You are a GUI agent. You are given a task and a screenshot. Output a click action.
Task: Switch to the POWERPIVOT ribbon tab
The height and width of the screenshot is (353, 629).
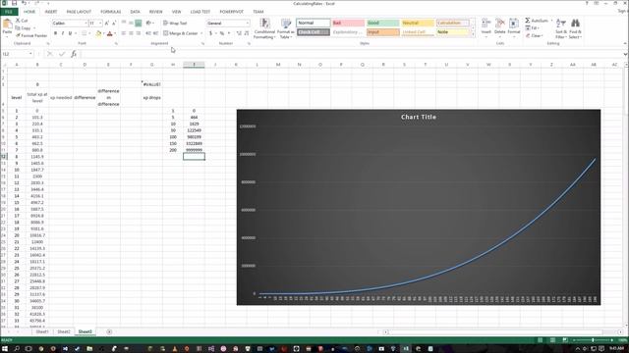click(231, 12)
